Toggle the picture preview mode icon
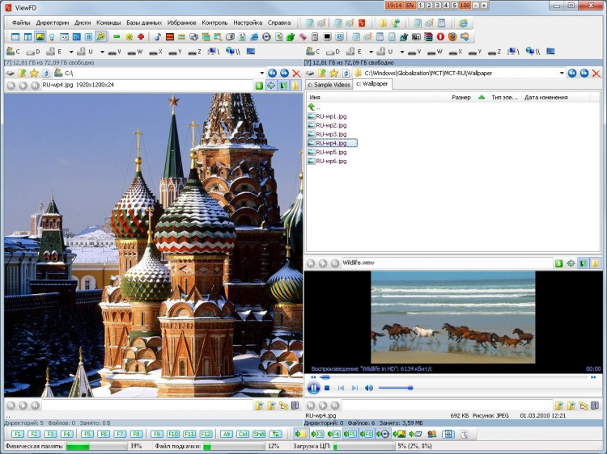The height and width of the screenshot is (454, 607). [x=40, y=36]
